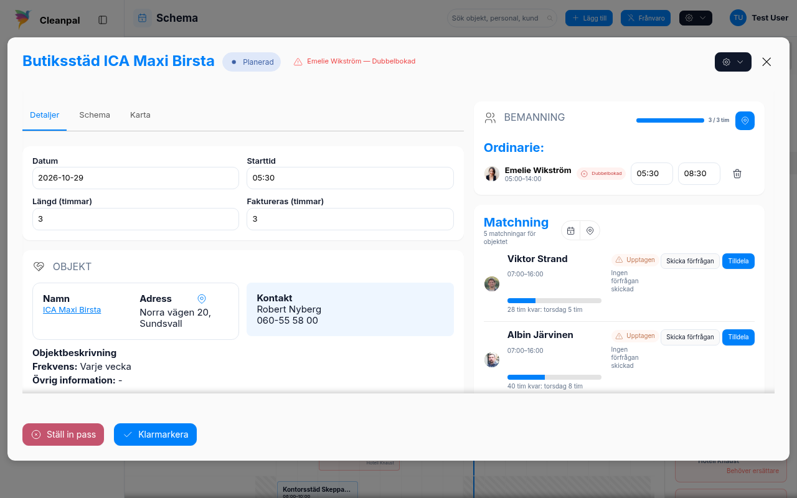Click the 3 / 3 tim staffing progress bar
Viewport: 797px width, 498px height.
pyautogui.click(x=670, y=120)
